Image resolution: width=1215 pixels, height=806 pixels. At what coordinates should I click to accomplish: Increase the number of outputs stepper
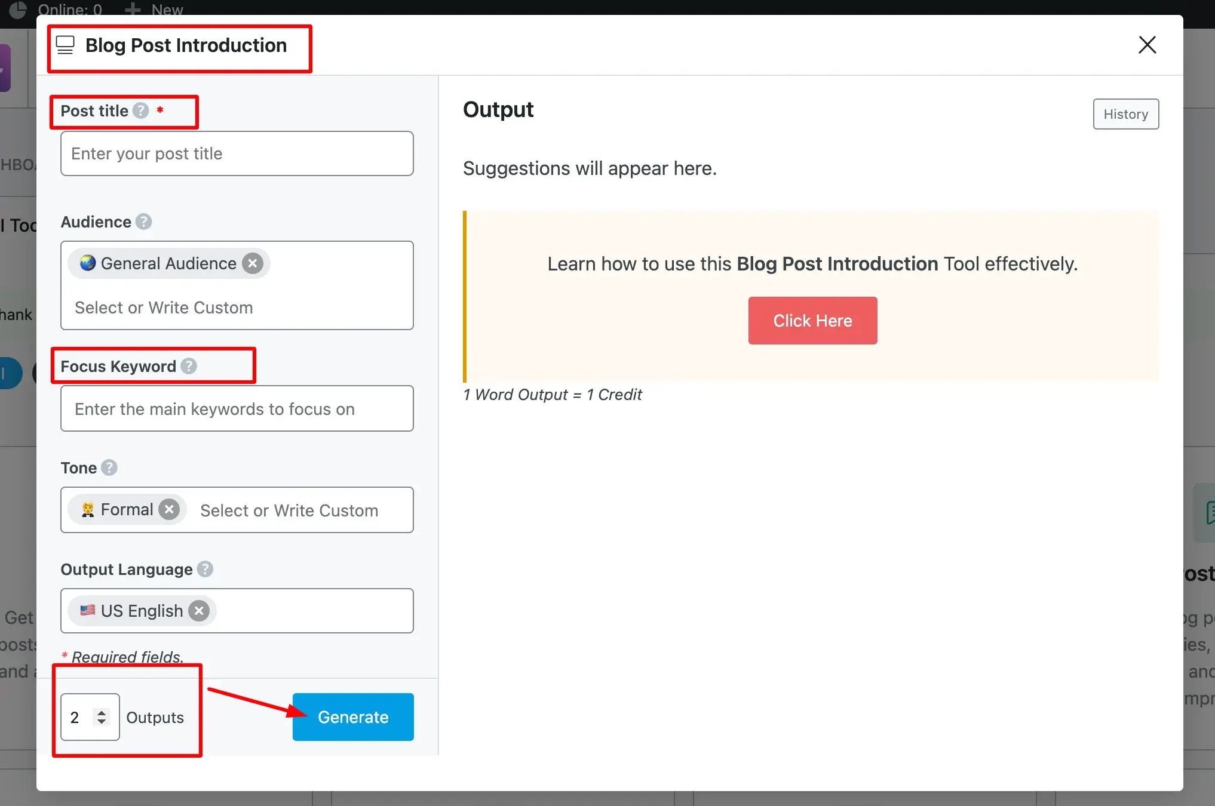coord(102,712)
